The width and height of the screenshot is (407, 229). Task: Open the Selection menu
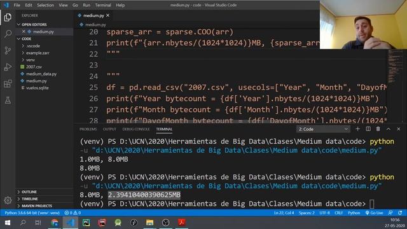point(45,5)
